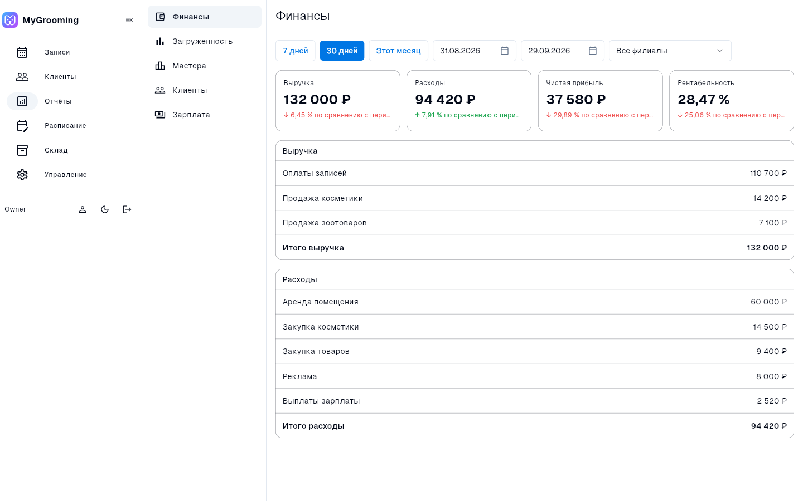Open the user profile icon
Image resolution: width=803 pixels, height=501 pixels.
tap(83, 209)
